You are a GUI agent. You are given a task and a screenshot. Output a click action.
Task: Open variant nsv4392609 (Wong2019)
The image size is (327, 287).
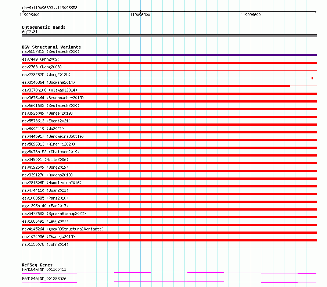tap(45, 167)
